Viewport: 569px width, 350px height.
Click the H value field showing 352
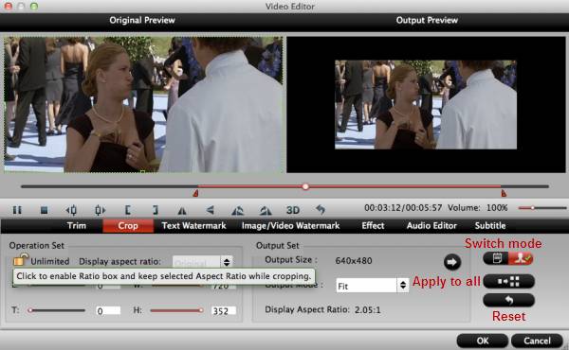point(224,310)
